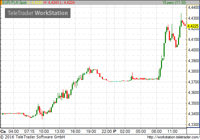200x140 pixels.
Task: Click the 19:00 time axis label
Action: pos(91,131)
